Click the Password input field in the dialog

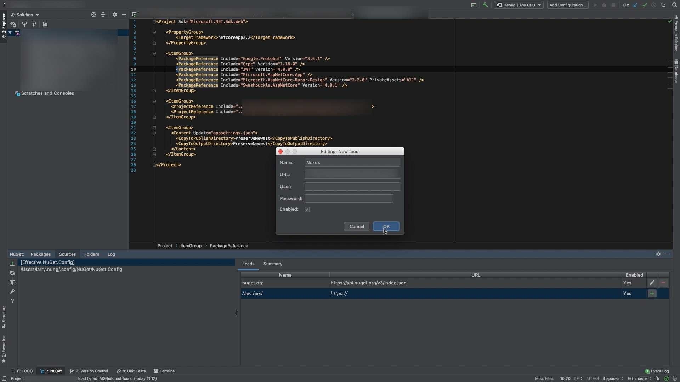348,199
